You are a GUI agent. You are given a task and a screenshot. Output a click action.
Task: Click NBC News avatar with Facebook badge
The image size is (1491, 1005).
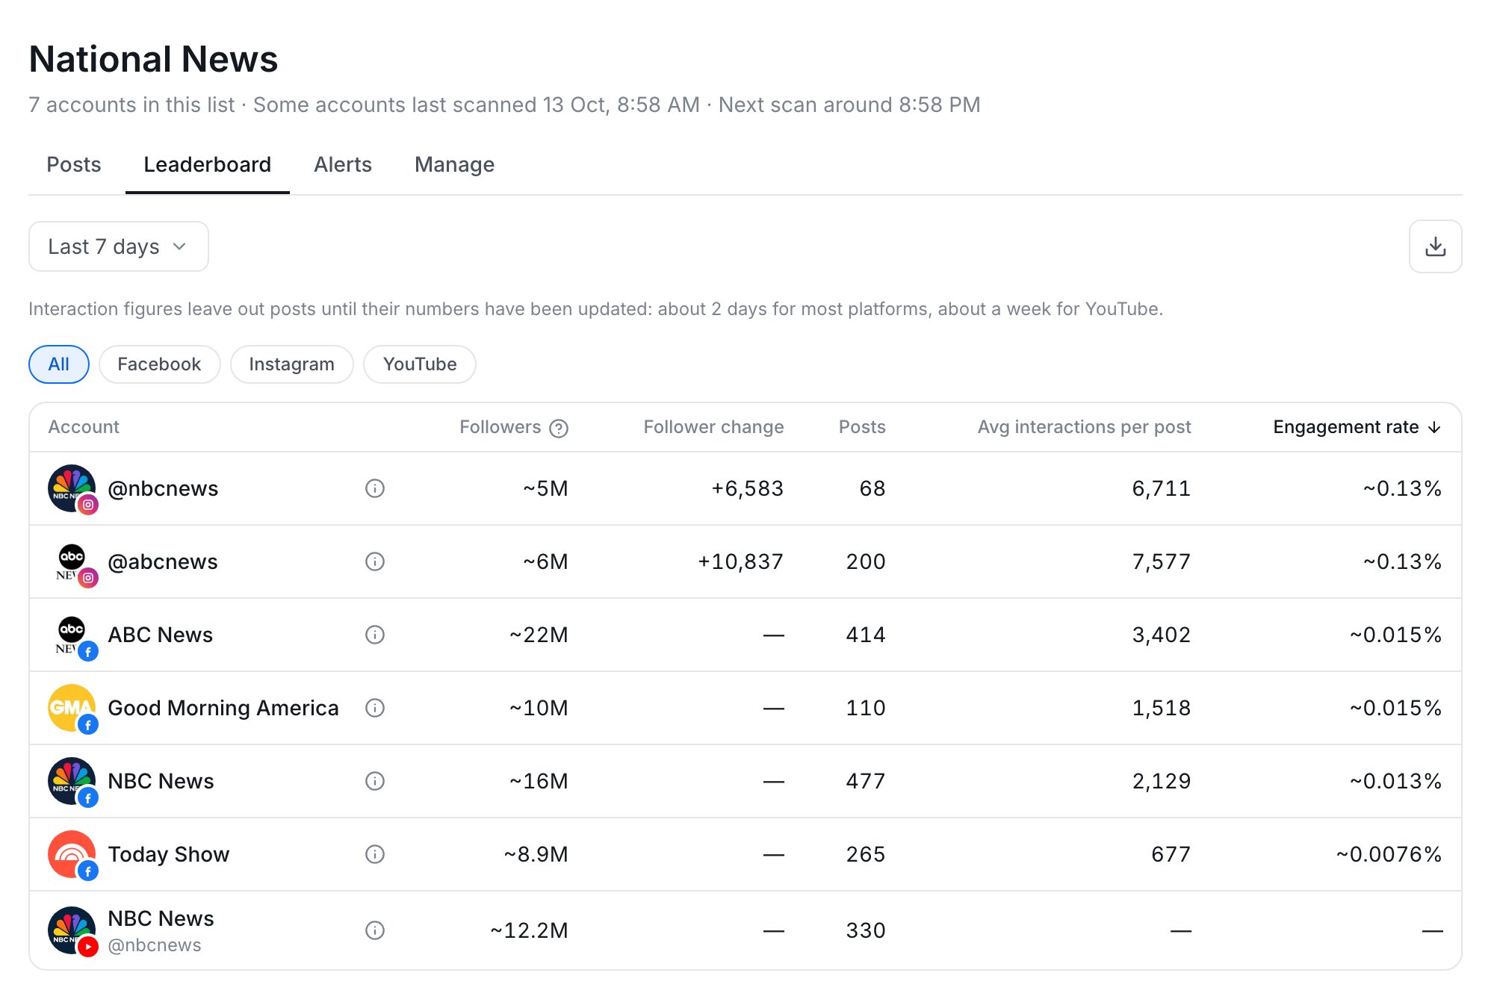tap(72, 782)
